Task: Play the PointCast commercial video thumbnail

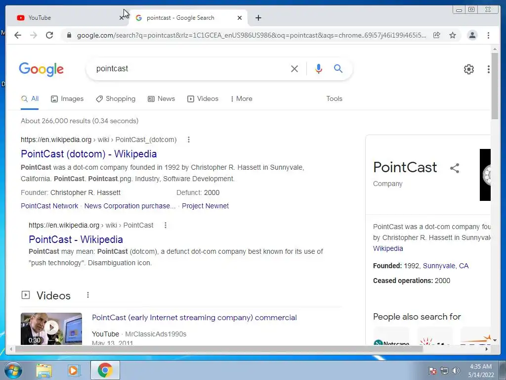Action: 51,329
